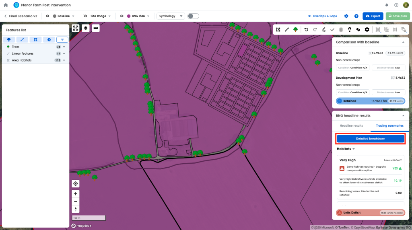Pick the tree placement tool in map toolbar
The image size is (412, 230).
296,29
